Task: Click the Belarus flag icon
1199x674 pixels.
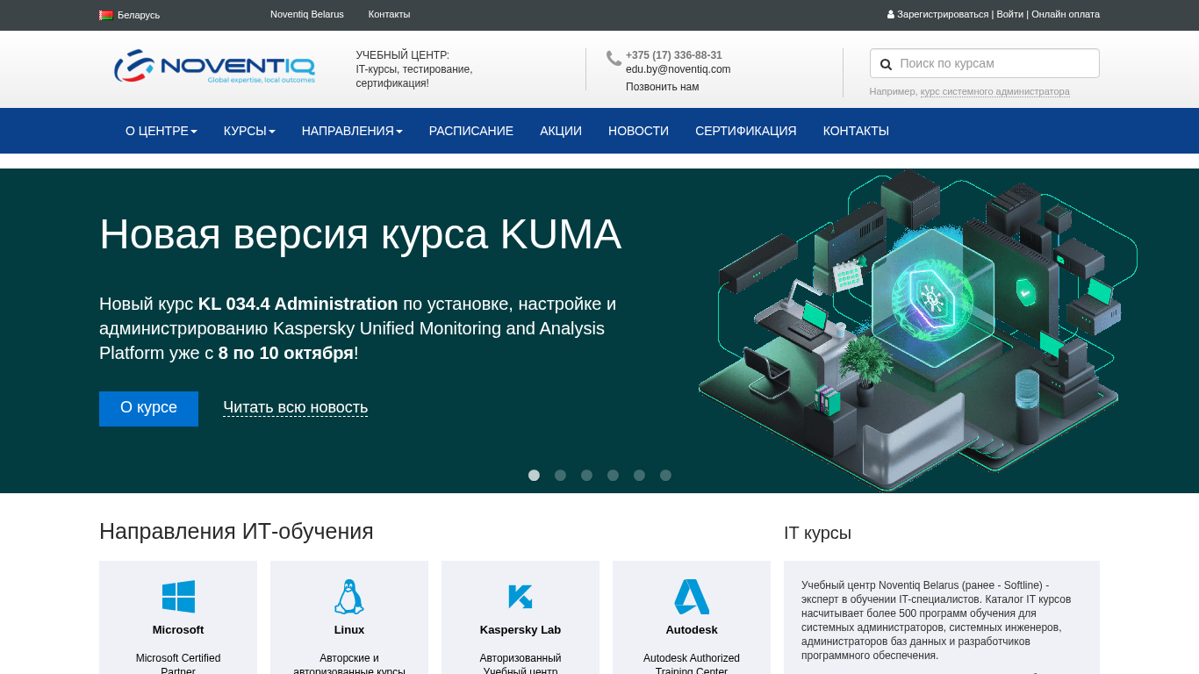Action: point(106,15)
